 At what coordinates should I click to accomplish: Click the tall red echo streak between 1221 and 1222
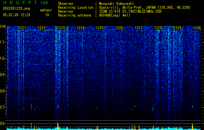coord(31,107)
